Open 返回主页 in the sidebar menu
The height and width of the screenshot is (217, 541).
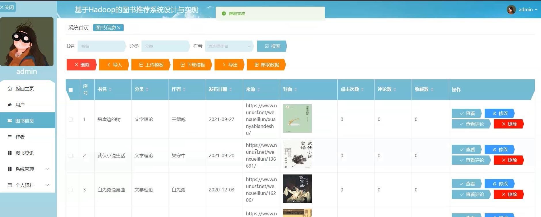coord(28,89)
